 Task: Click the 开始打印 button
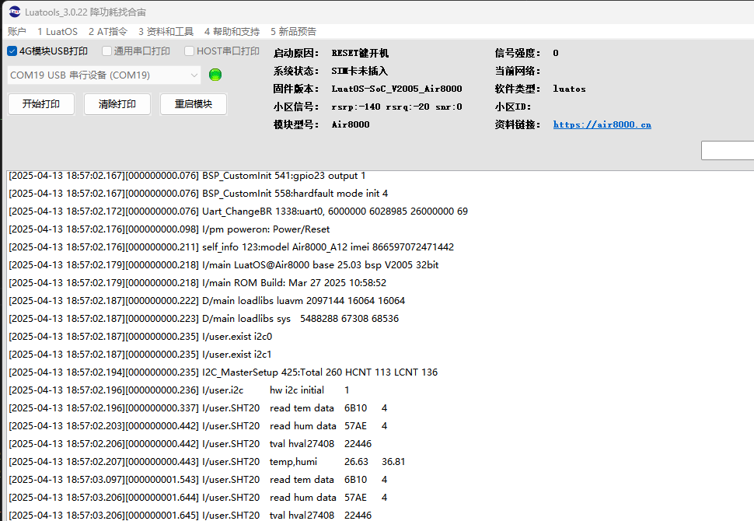pos(41,104)
